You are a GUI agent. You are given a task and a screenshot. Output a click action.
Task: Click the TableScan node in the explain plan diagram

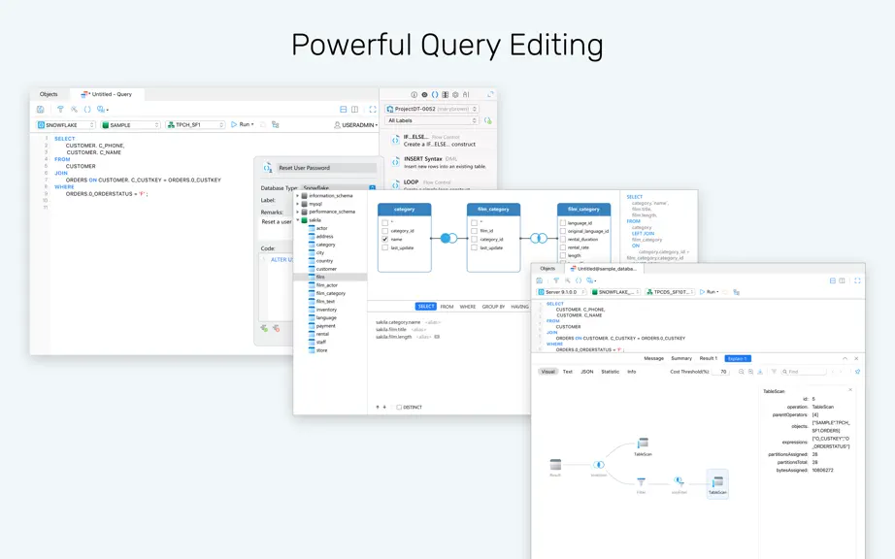717,483
